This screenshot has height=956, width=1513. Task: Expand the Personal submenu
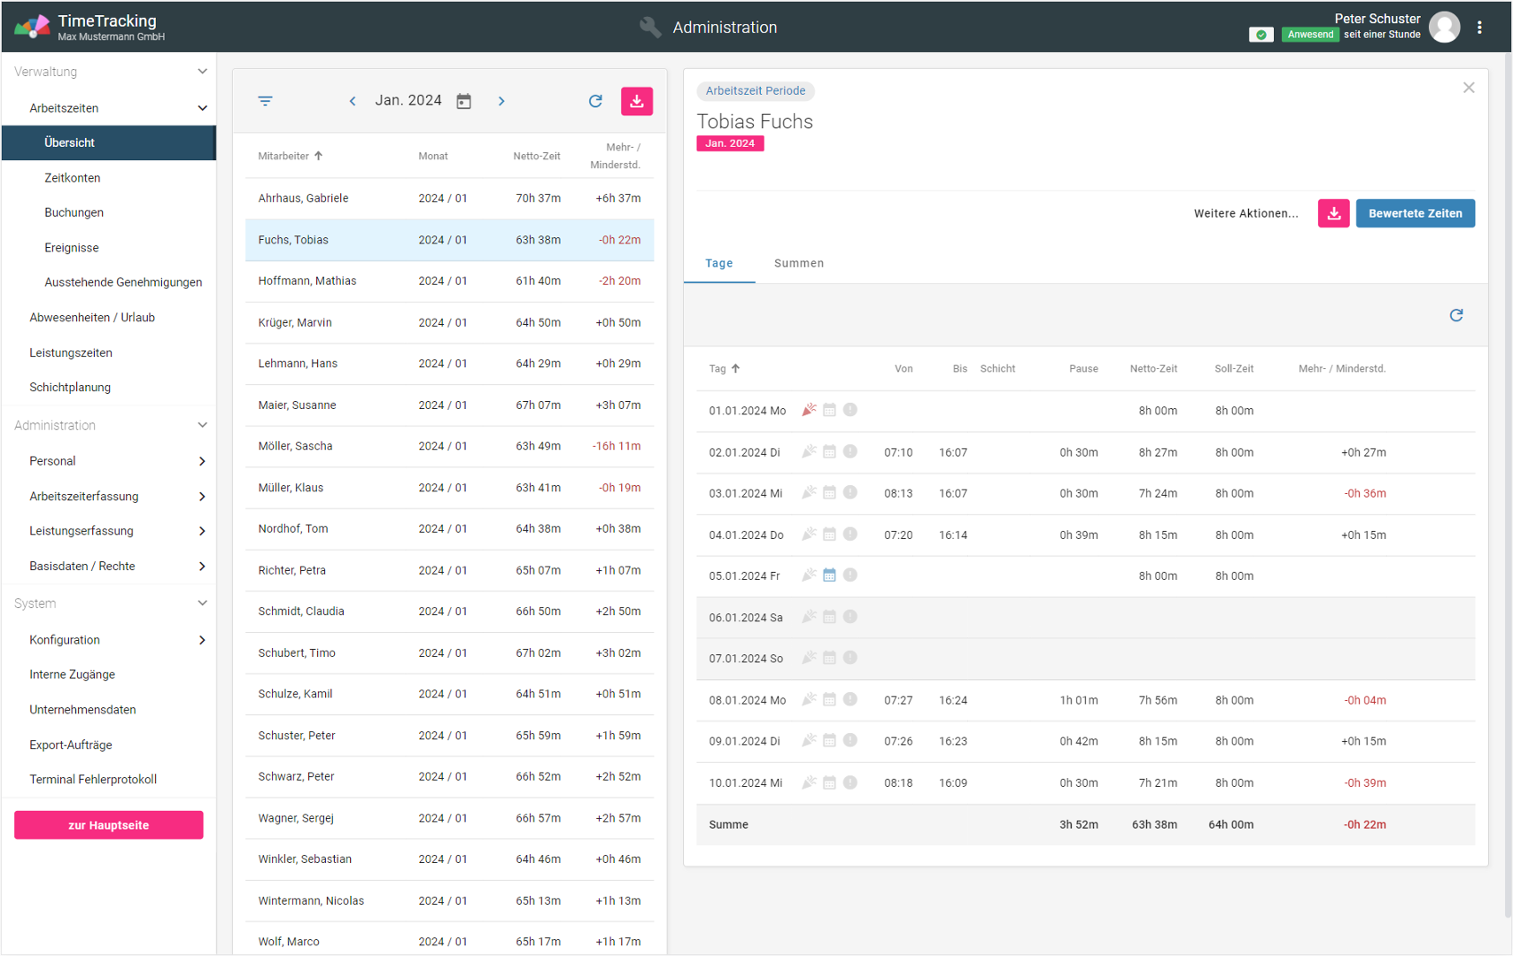[201, 461]
